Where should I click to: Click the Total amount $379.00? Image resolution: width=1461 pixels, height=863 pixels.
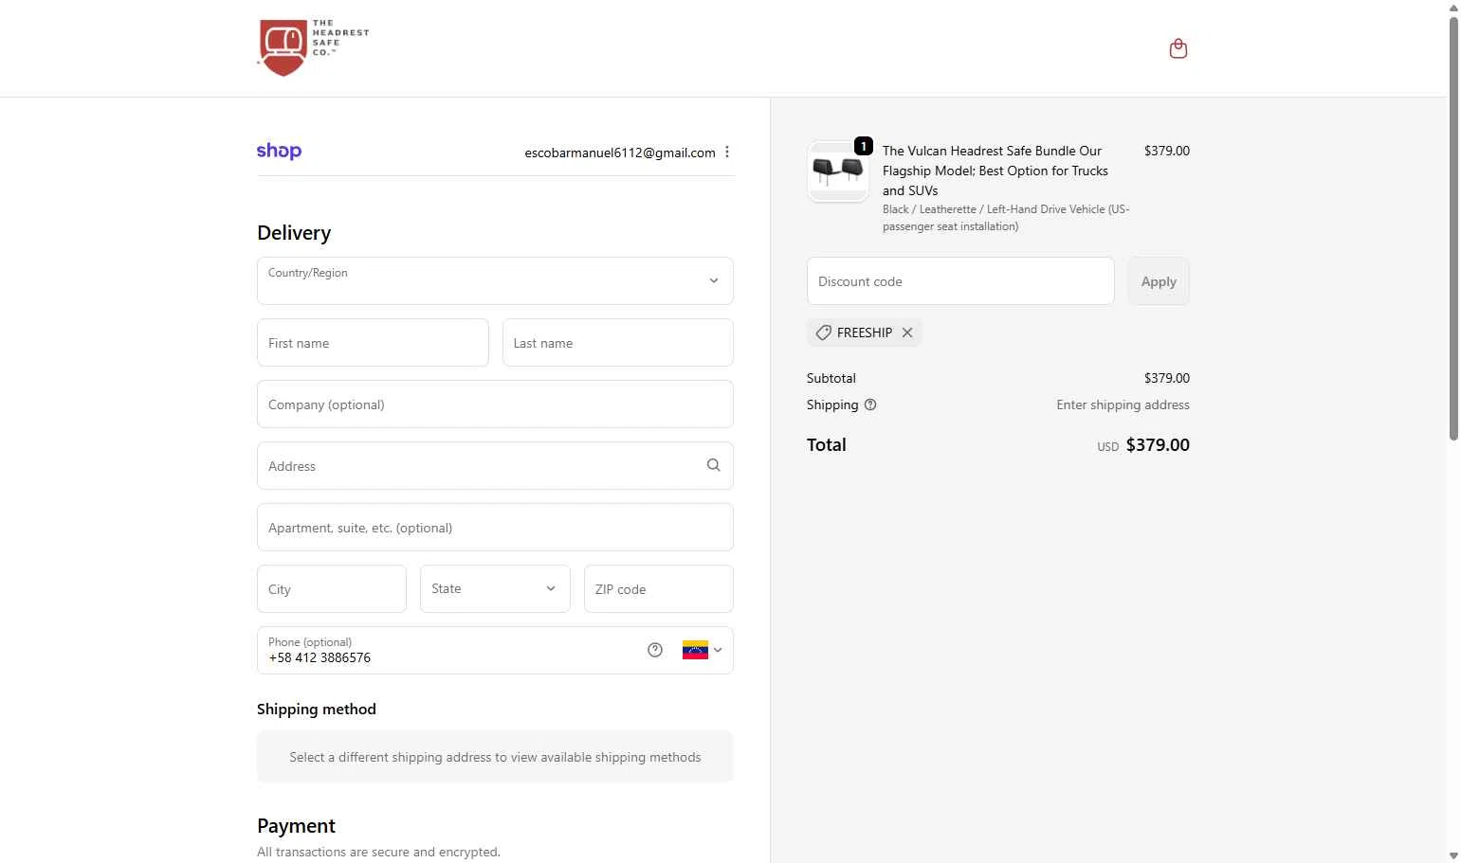coord(1158,445)
